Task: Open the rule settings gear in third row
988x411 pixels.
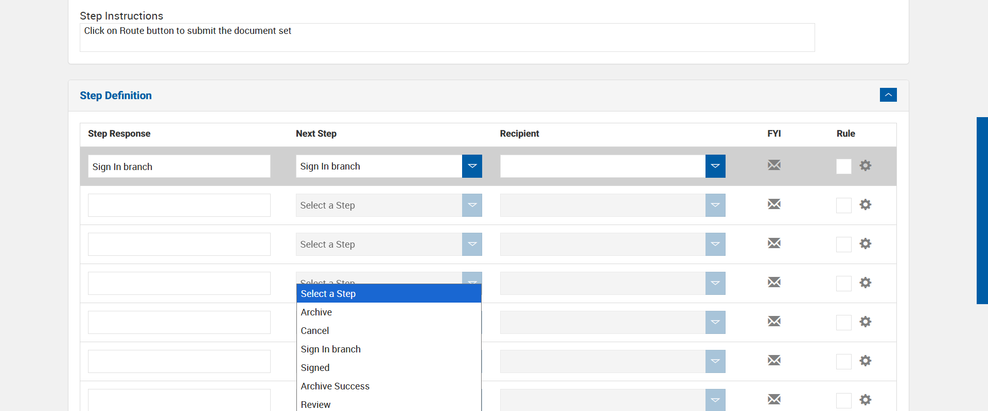Action: pos(866,244)
